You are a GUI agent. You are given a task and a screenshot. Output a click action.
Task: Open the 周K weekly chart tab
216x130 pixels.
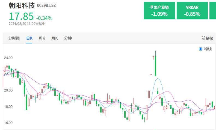point(42,38)
